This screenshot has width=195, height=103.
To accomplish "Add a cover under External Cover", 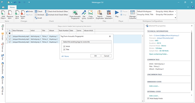I will click(154, 96).
